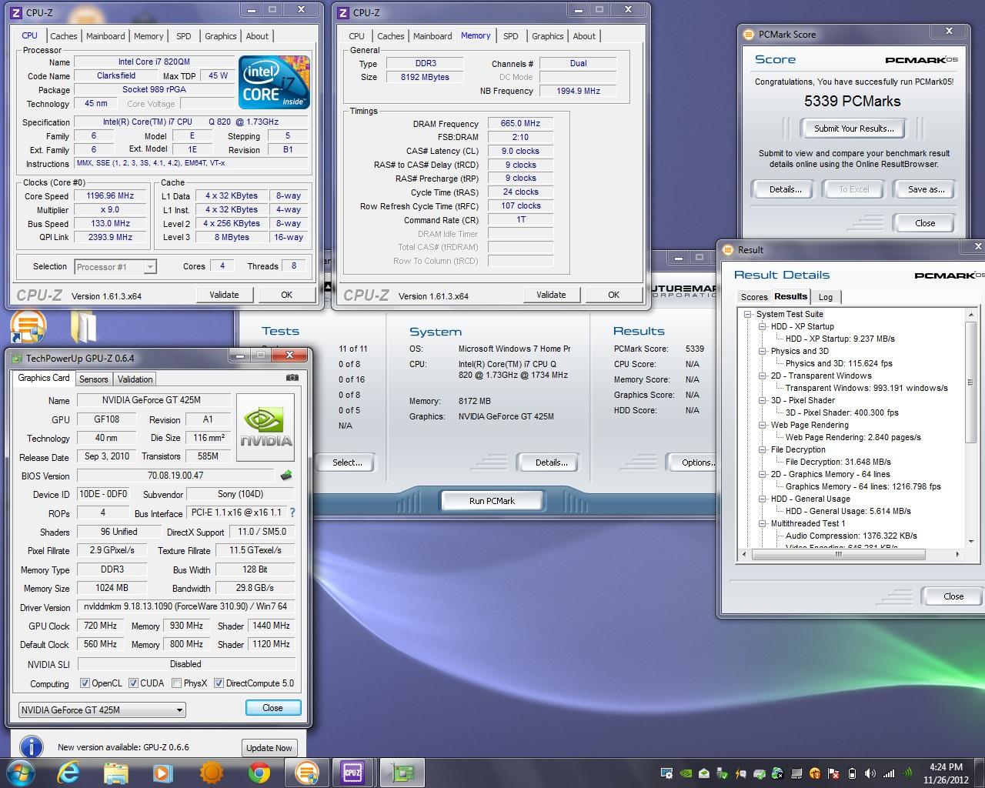Collapse the HDD - XP Startup node

(763, 326)
